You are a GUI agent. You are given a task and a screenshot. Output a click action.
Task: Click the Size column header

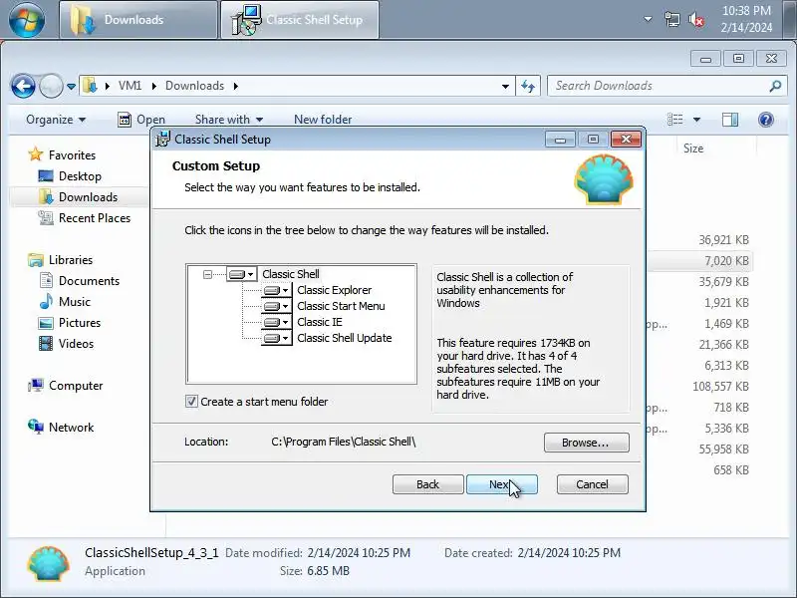coord(693,149)
